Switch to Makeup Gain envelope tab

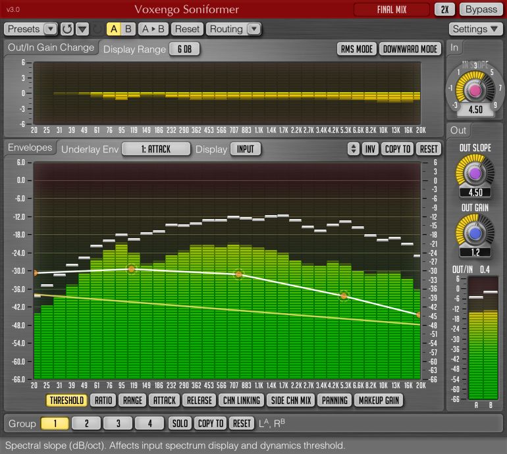[379, 400]
